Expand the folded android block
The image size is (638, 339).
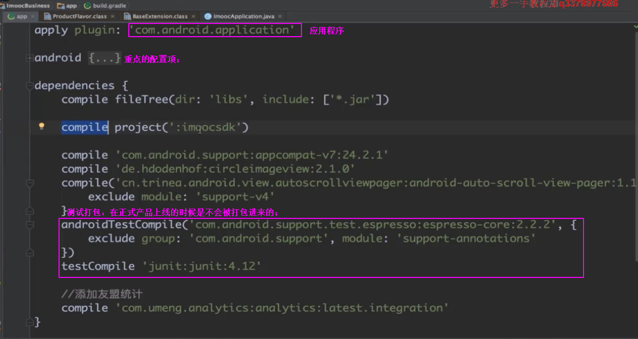30,58
